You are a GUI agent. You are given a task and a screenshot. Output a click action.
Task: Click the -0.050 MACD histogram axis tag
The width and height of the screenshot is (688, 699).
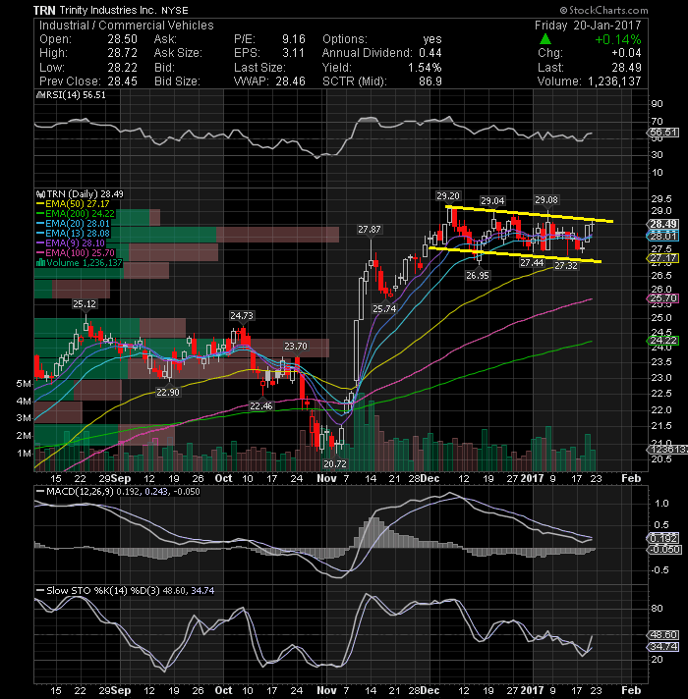tap(664, 549)
